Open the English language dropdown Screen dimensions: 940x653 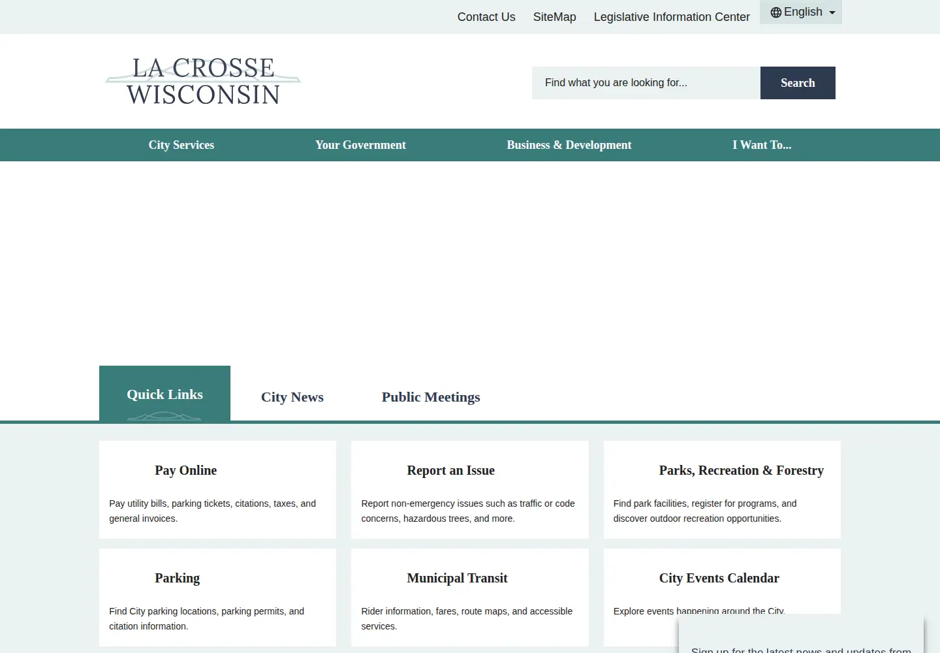[x=801, y=12]
